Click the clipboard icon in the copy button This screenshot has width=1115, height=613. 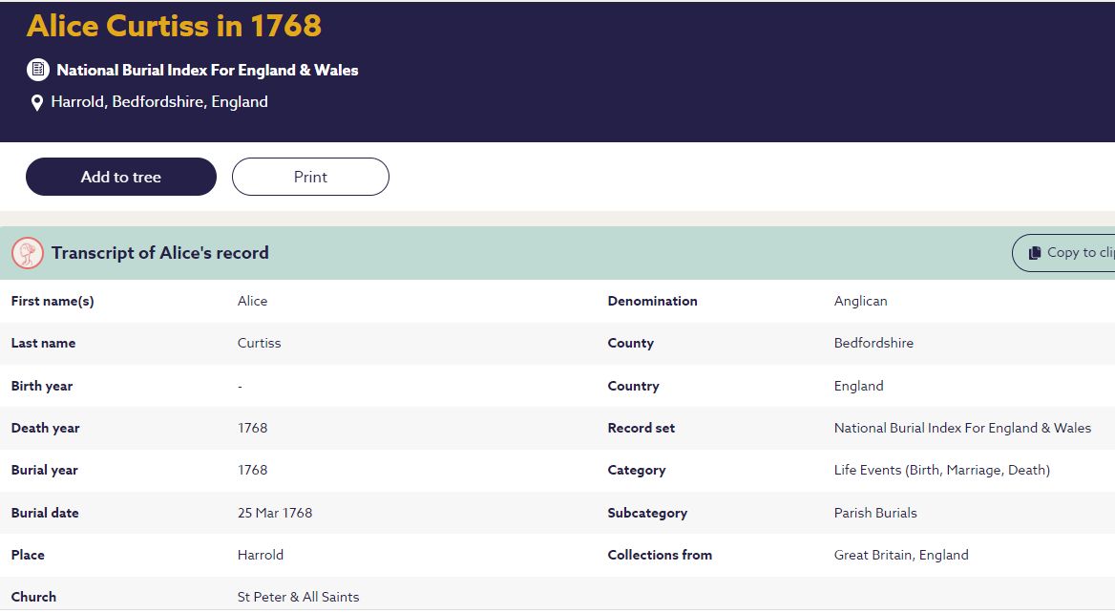click(1034, 253)
